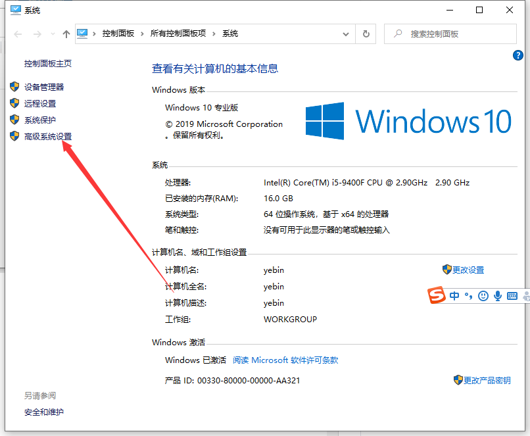Click the 搜索控制面板 search field
The width and height of the screenshot is (530, 436).
pos(450,34)
